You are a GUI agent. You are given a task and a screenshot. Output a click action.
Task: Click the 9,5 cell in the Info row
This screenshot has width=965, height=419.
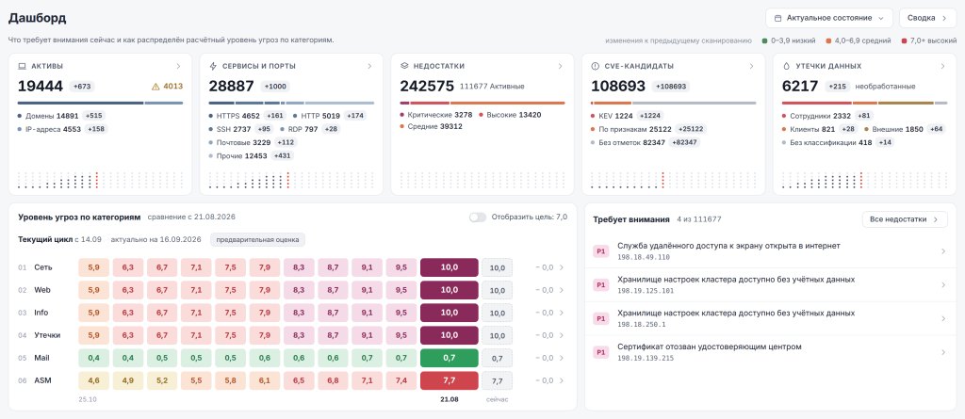coord(401,313)
